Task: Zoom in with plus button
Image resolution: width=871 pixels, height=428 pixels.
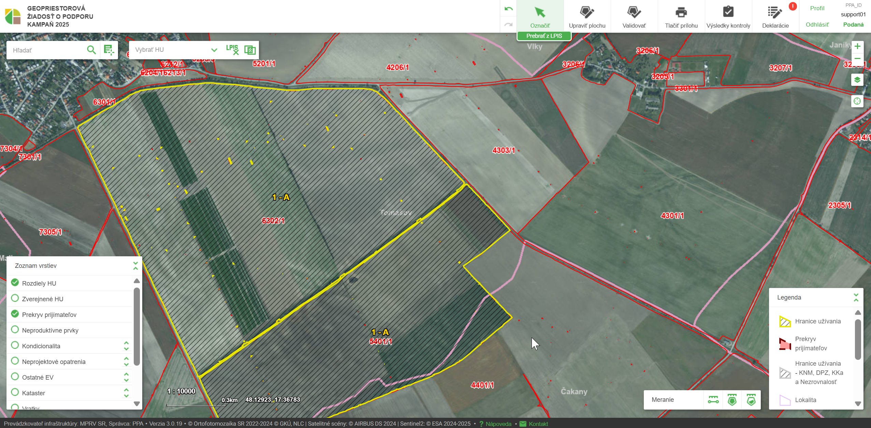Action: [x=857, y=46]
